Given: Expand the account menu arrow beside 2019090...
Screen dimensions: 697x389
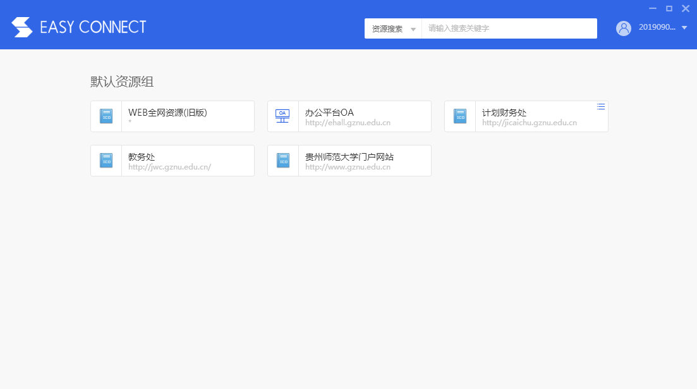Looking at the screenshot, I should (x=684, y=28).
